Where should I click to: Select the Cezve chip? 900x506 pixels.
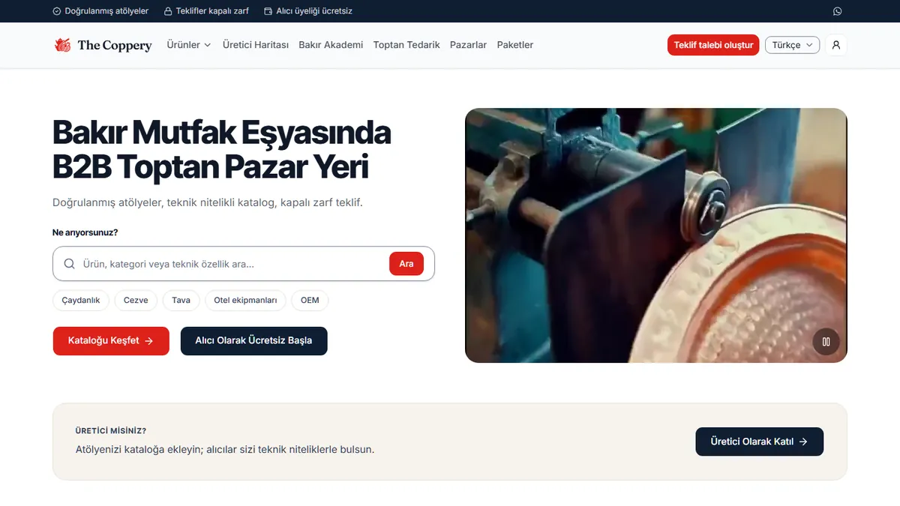[136, 300]
